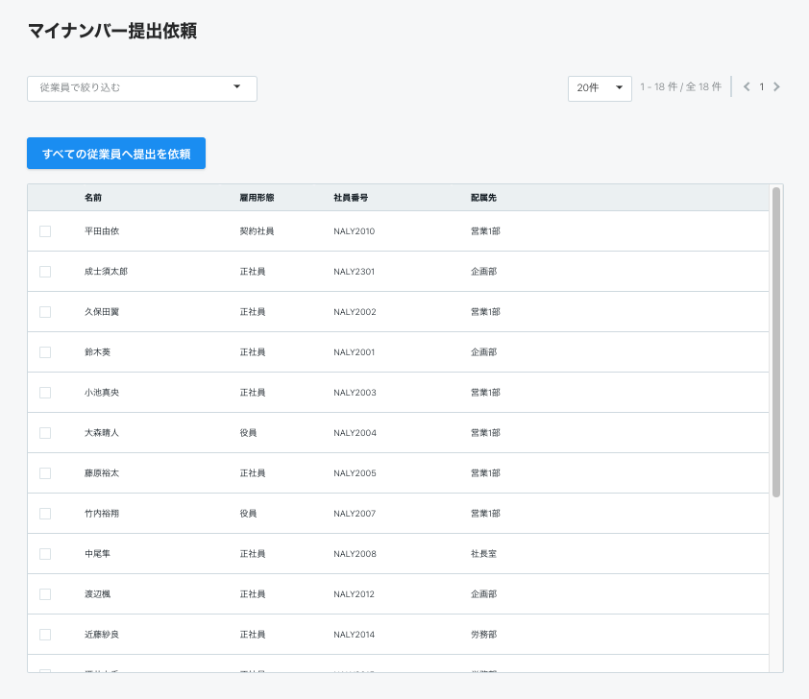Click 役員 in 竹内裕翔 row
The height and width of the screenshot is (699, 809).
[248, 514]
